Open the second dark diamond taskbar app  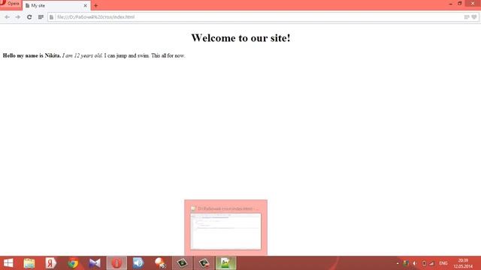[204, 263]
